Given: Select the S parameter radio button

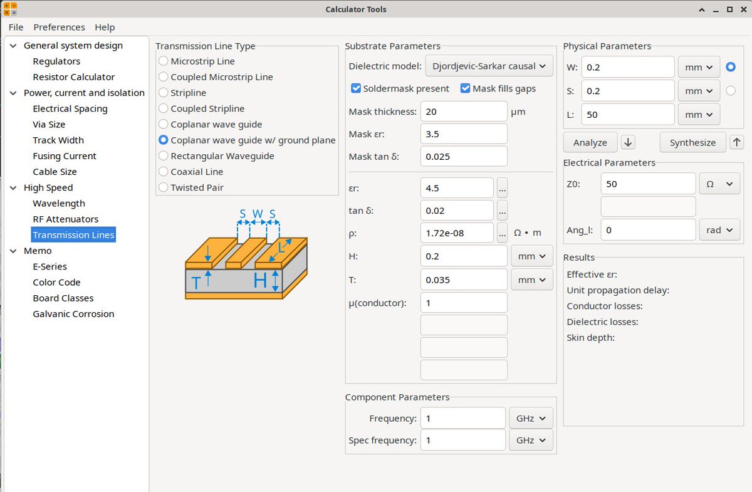Looking at the screenshot, I should [x=730, y=91].
